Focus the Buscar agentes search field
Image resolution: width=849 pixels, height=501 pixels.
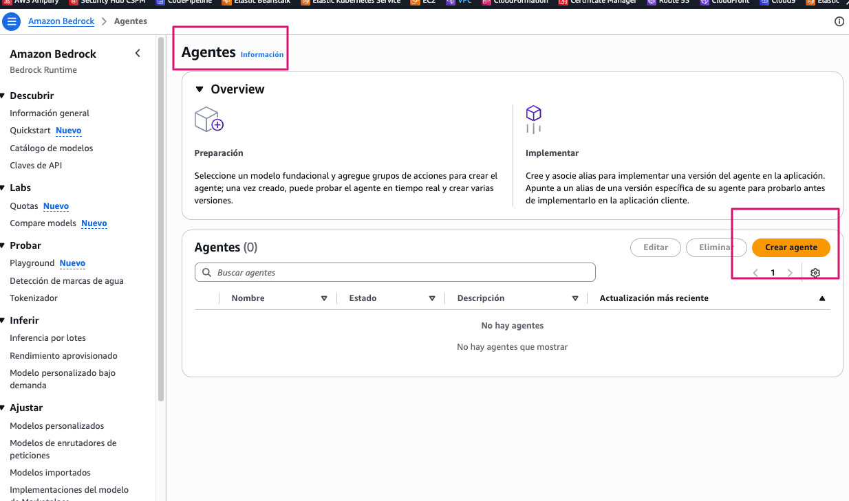tap(395, 272)
